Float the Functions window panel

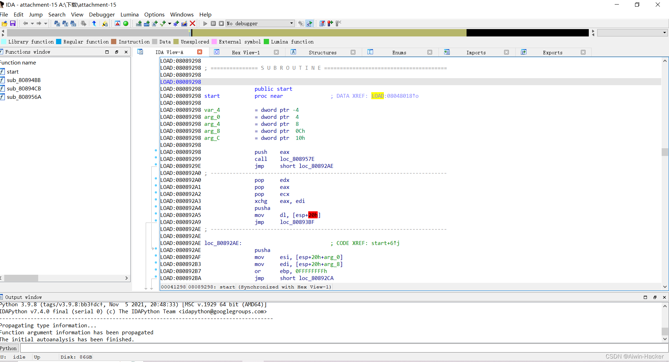pyautogui.click(x=117, y=52)
